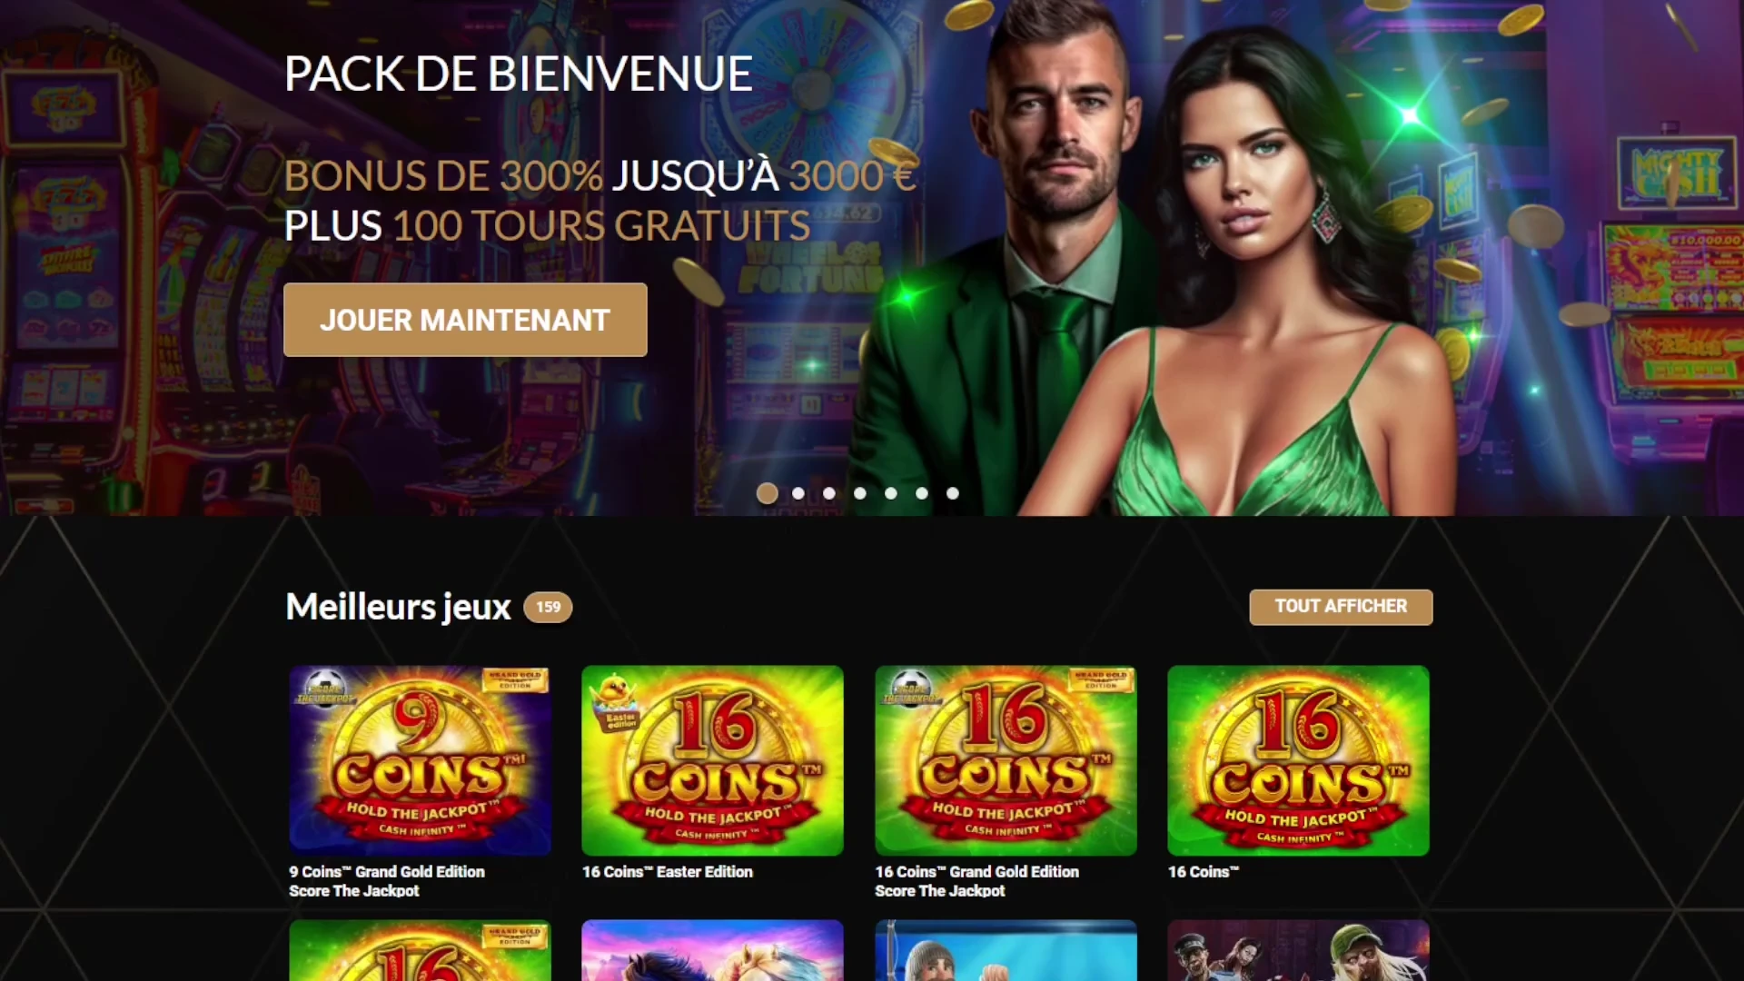Open the horse-themed game thumbnail in second row
Image resolution: width=1744 pixels, height=981 pixels.
pos(712,950)
